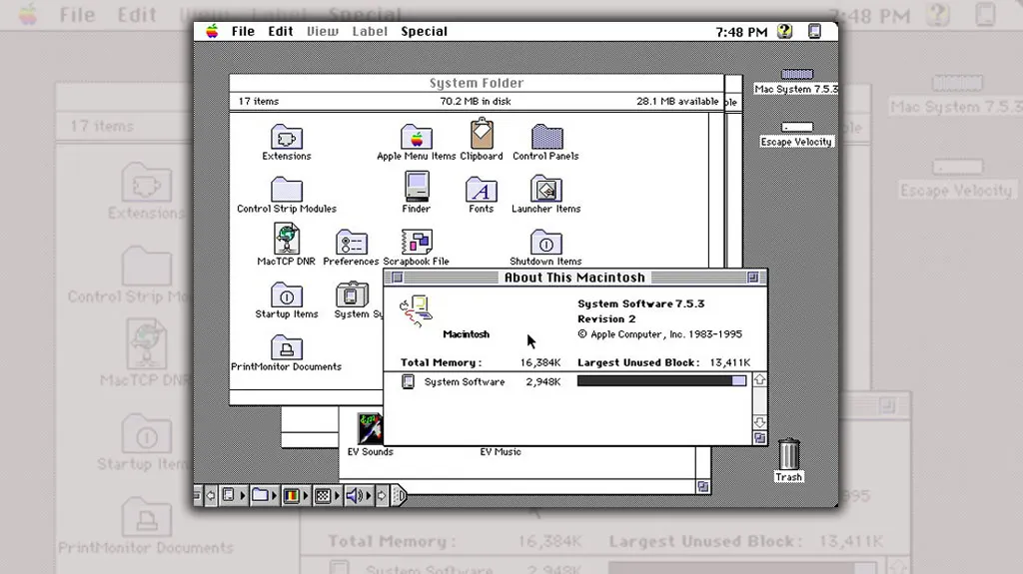Click the About This Macintosh size box

coord(760,438)
